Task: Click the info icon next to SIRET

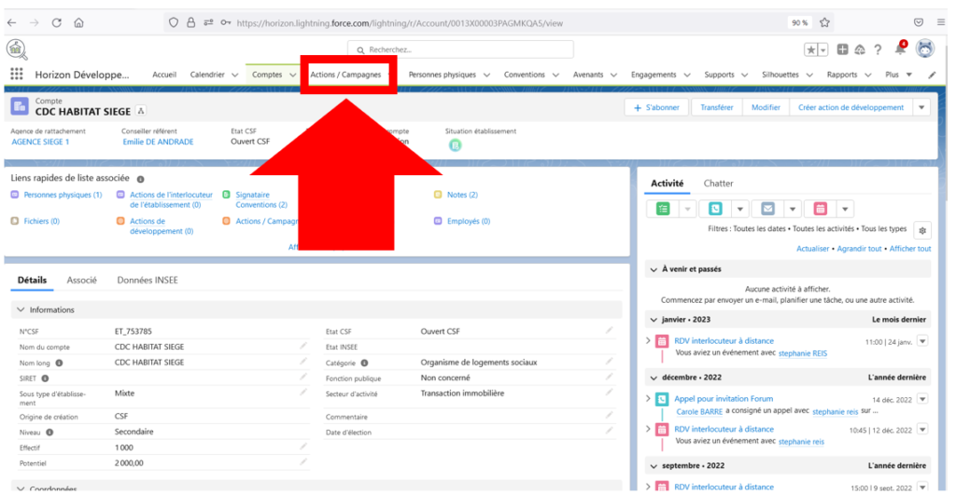Action: (x=45, y=378)
